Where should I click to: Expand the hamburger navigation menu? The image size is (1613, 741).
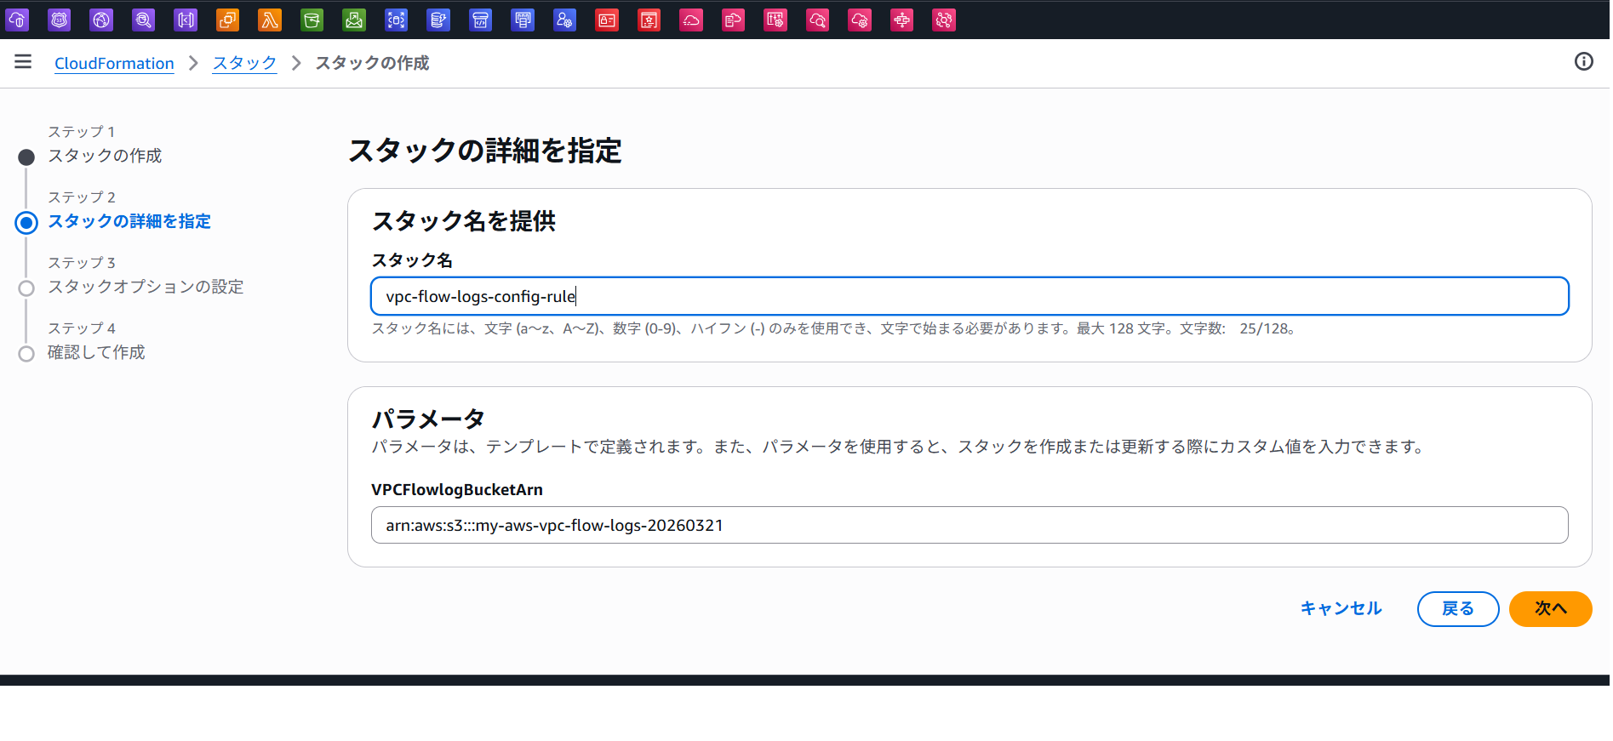pos(23,61)
